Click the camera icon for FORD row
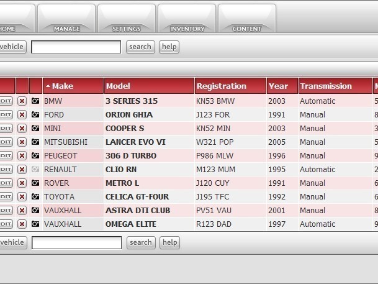This screenshot has width=378, height=284. pos(35,115)
